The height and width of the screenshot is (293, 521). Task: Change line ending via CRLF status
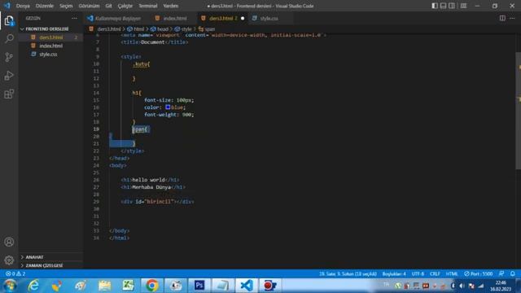435,273
